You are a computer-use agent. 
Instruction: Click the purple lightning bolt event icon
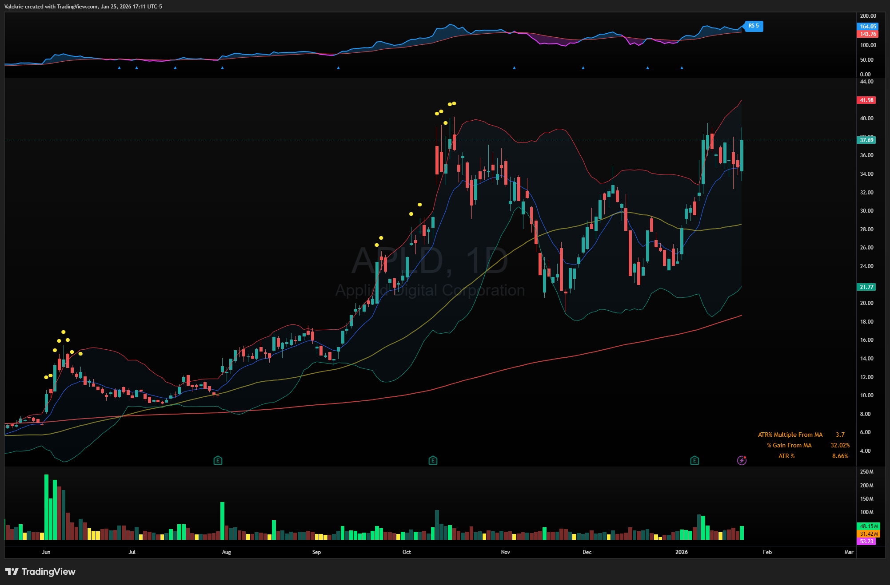click(742, 460)
